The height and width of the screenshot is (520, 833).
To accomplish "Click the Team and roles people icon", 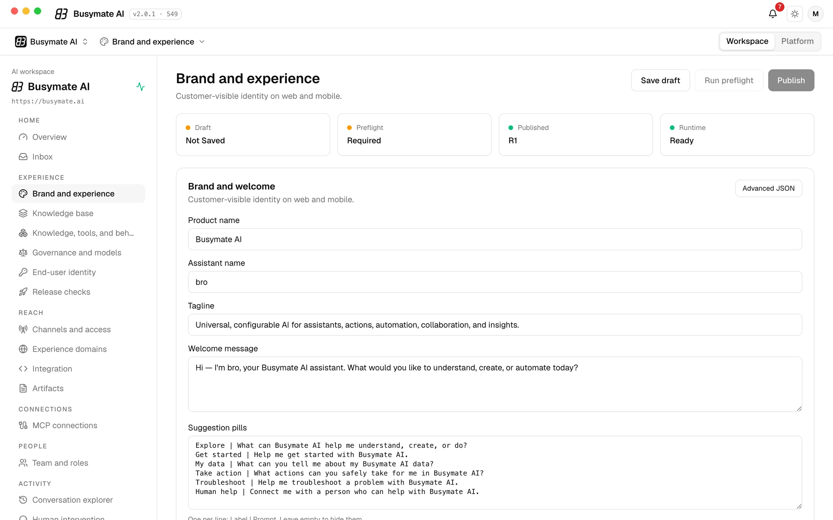I will 23,463.
